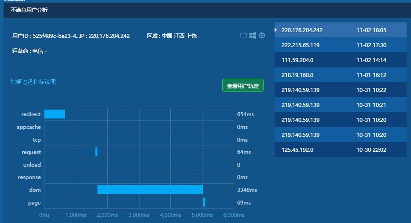Select the 220.176.204.242 row at 11-02 18:05

(341, 30)
